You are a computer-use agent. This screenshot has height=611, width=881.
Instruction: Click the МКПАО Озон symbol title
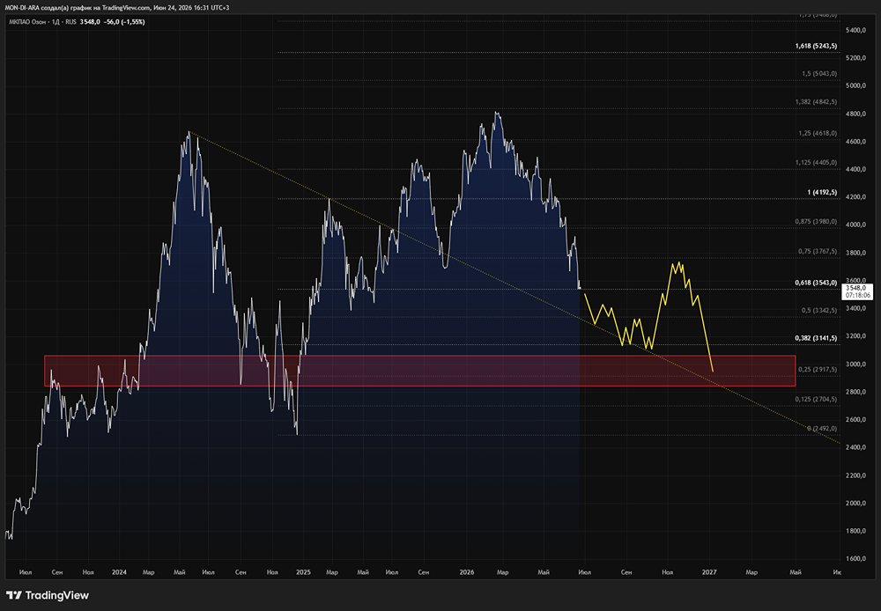(27, 22)
